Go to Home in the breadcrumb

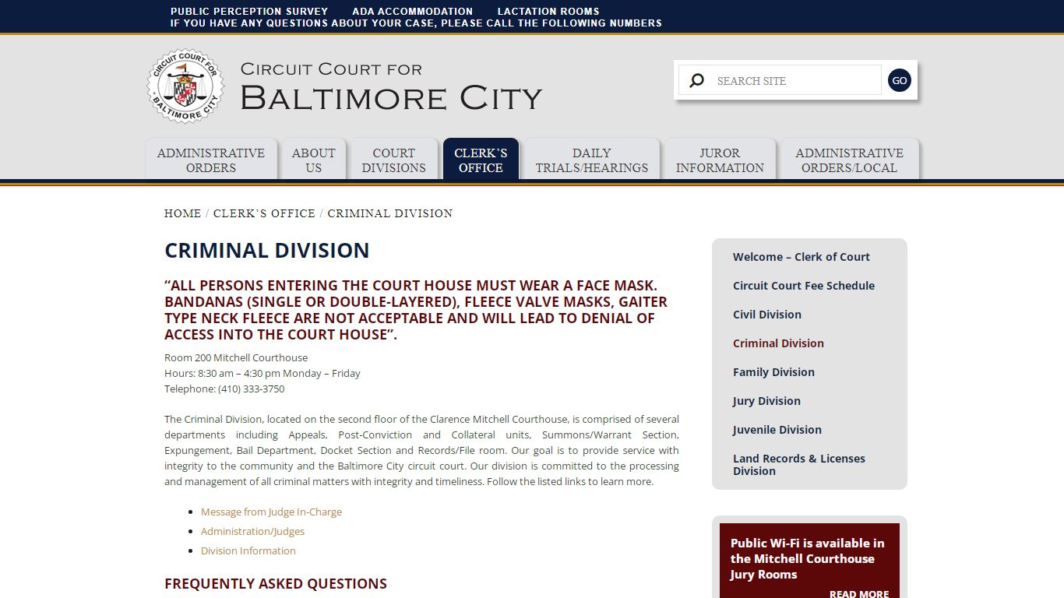[x=182, y=213]
